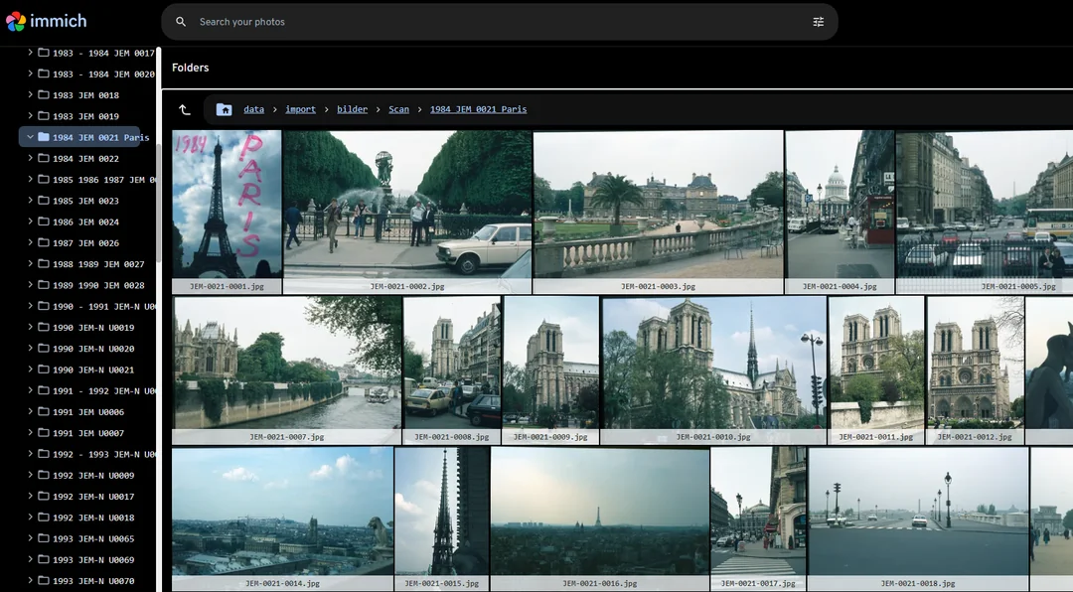Click the search magnifier icon
The width and height of the screenshot is (1073, 592).
181,22
